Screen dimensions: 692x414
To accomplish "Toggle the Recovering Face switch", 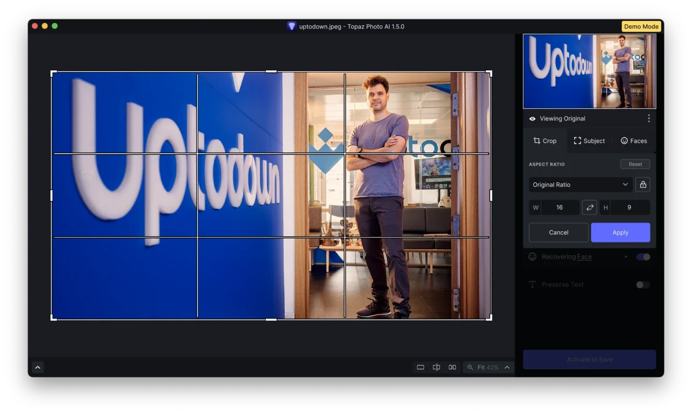I will click(643, 257).
